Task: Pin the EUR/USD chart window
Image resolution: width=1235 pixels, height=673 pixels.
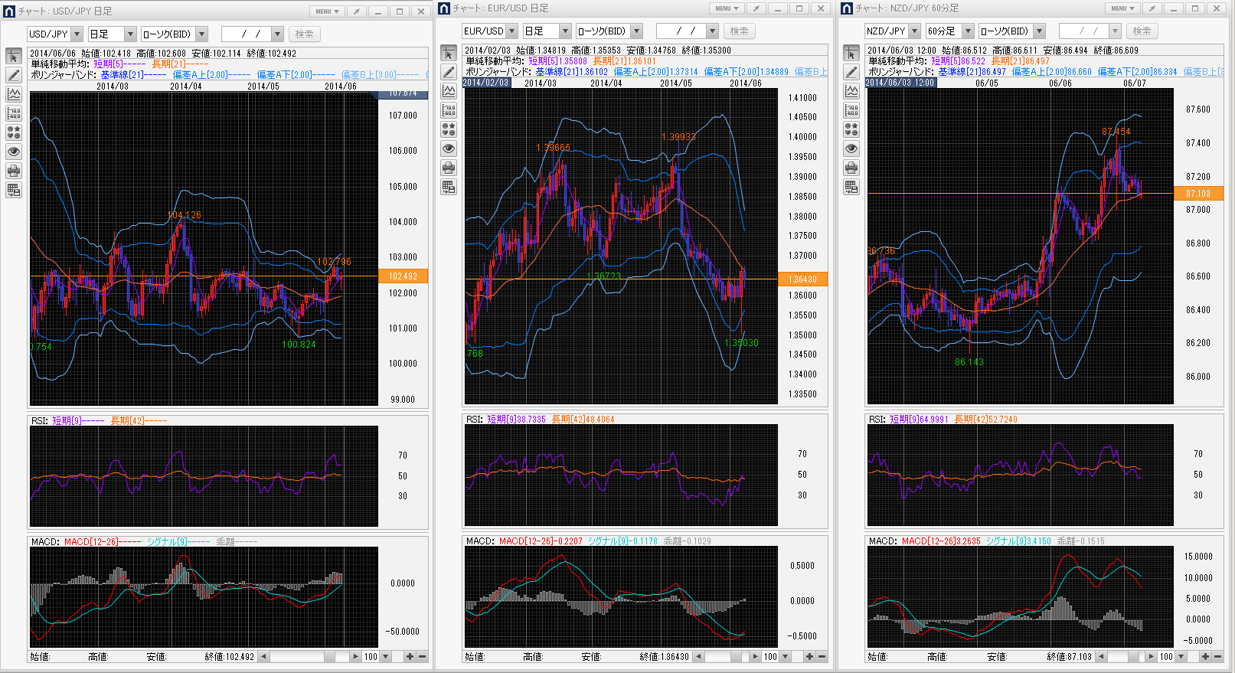Action: pyautogui.click(x=756, y=8)
